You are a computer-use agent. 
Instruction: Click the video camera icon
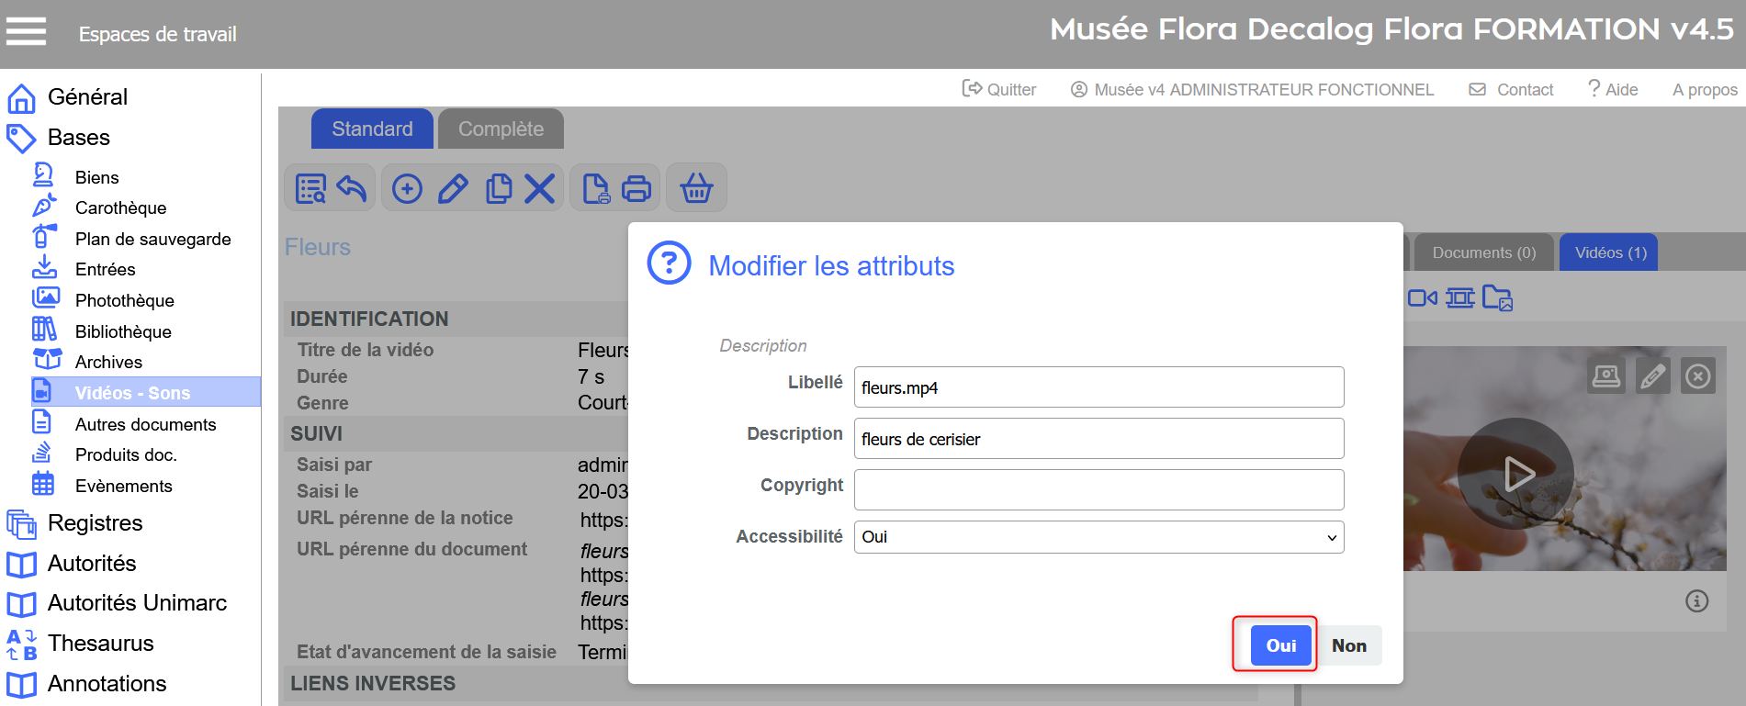[1422, 297]
